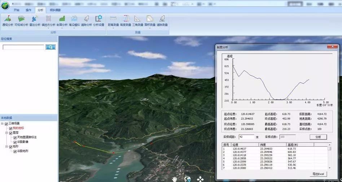Switch to the 开始 ribbon tab

click(16, 10)
